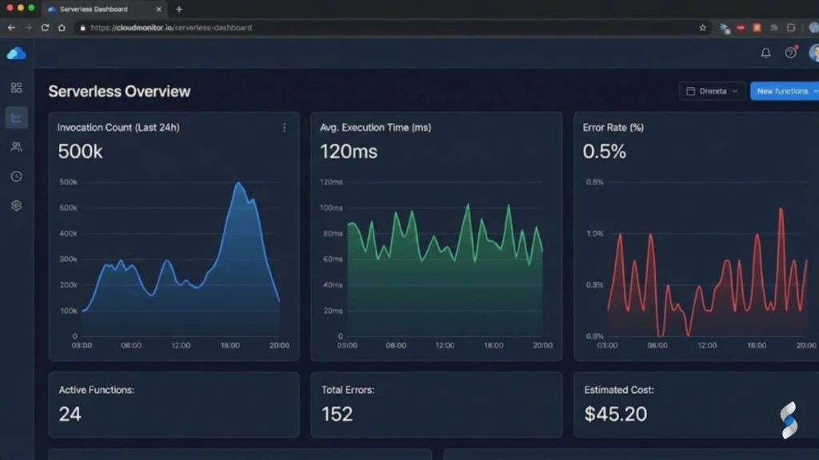The height and width of the screenshot is (460, 819).
Task: Open a new browser tab
Action: click(x=178, y=10)
